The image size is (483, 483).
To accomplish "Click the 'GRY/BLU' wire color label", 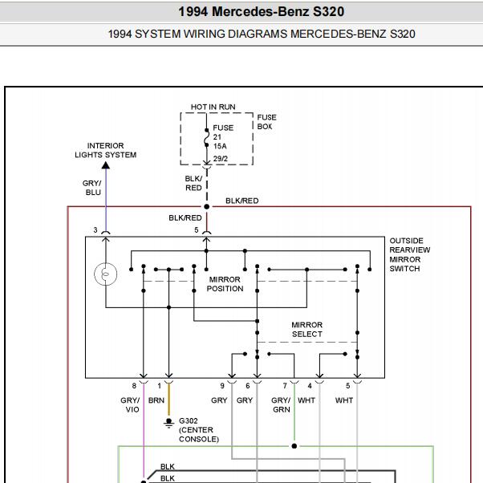I will click(x=92, y=188).
